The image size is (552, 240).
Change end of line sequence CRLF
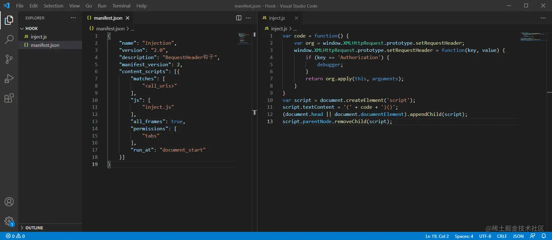coord(502,236)
